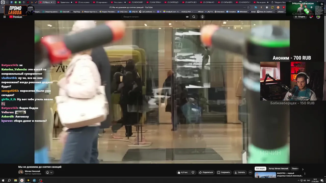Go to YouTube Premium home logo
This screenshot has height=183, width=326.
tap(16, 17)
